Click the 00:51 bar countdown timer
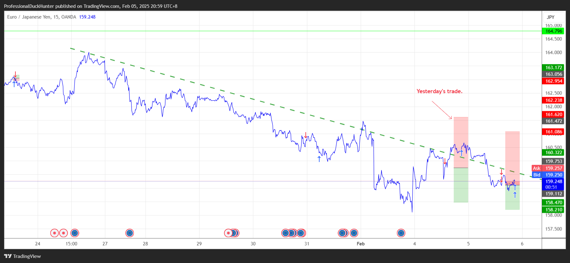 coord(551,187)
